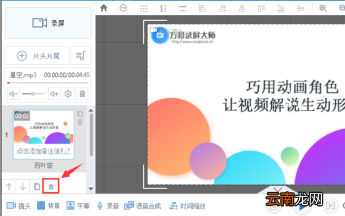Decrease the music volume
Screen dimensions: 345x216
pos(13,94)
